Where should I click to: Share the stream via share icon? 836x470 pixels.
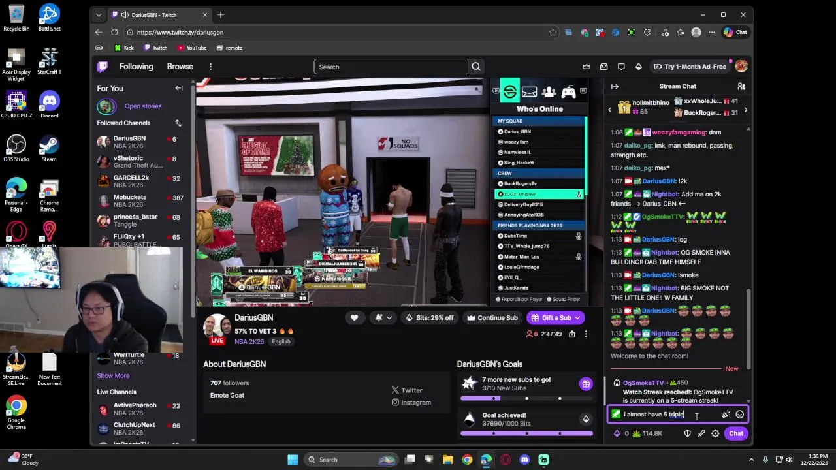(572, 334)
